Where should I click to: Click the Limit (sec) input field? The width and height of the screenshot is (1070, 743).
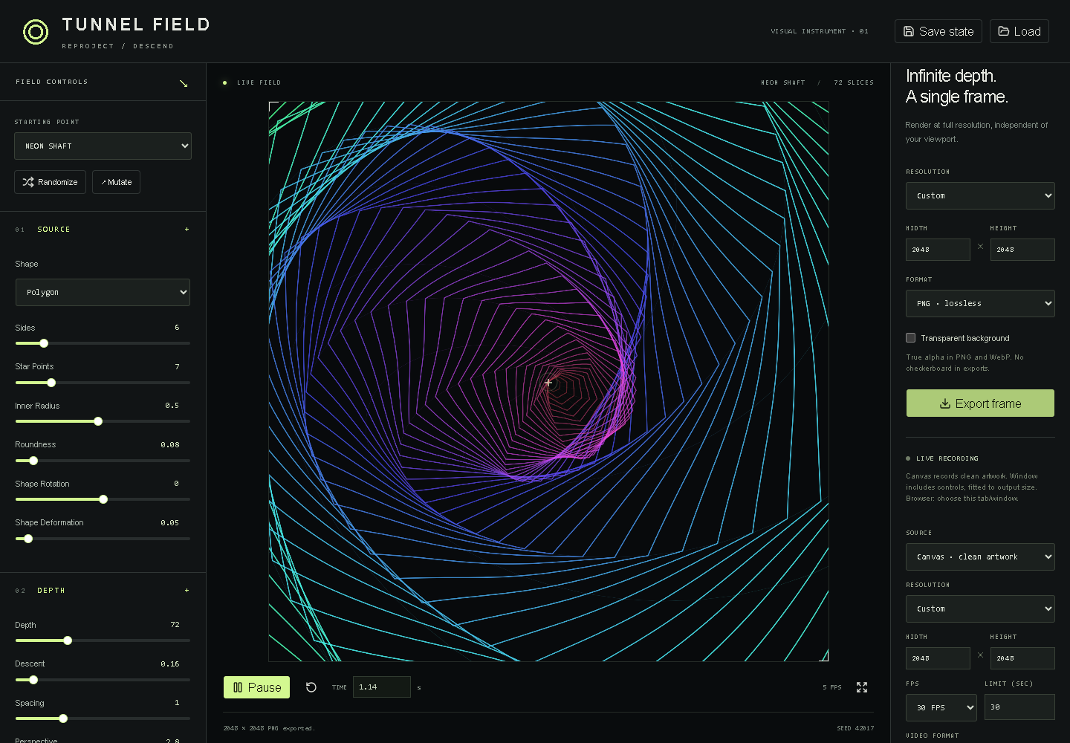coord(1019,707)
